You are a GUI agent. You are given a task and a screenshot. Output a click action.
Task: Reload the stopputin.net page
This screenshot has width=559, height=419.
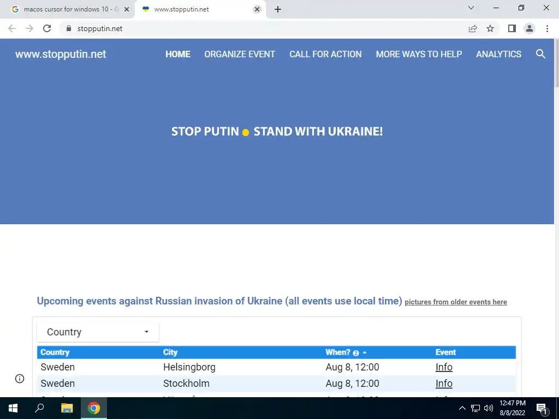point(47,28)
